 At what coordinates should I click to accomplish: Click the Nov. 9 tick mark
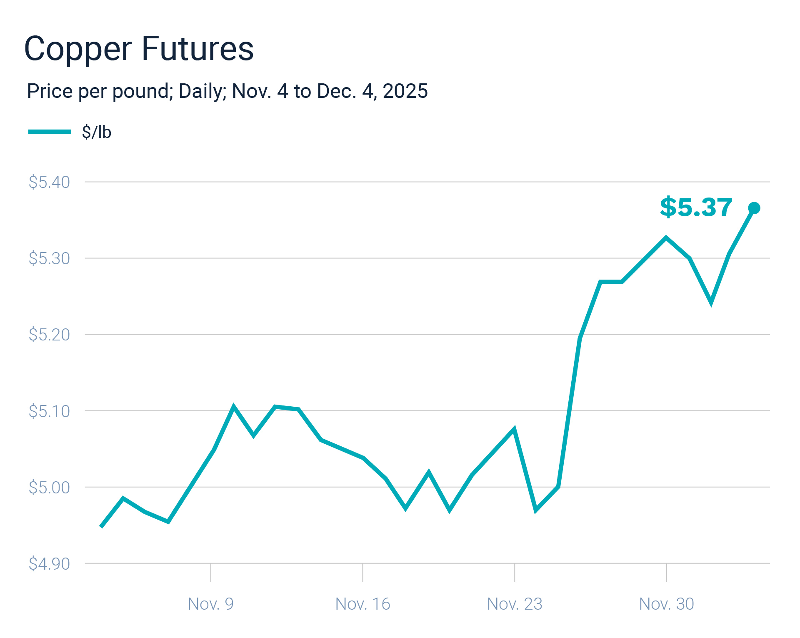click(211, 573)
